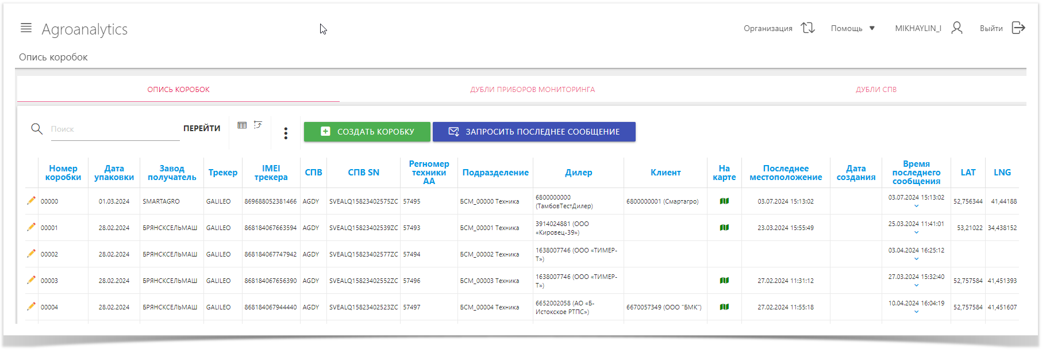1046x352 pixels.
Task: Click the logout exit icon
Action: point(1018,28)
